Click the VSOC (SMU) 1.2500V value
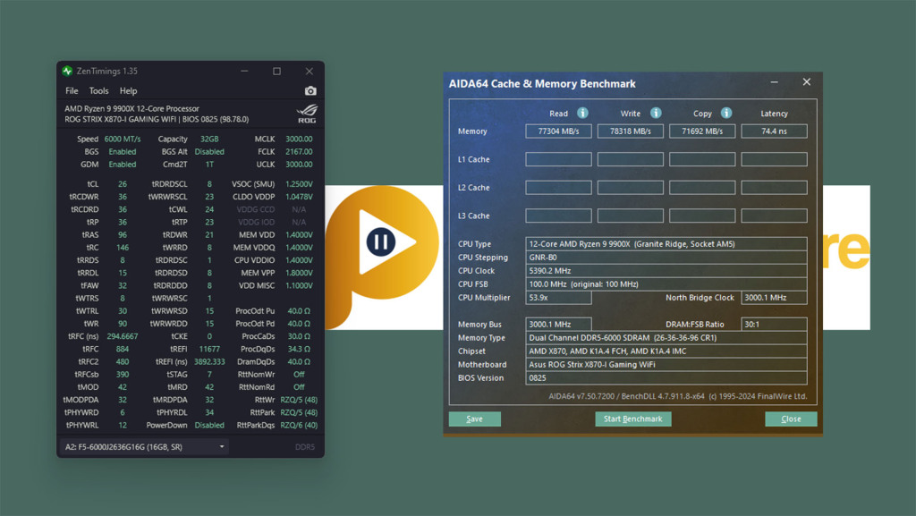This screenshot has width=916, height=516. tap(299, 184)
